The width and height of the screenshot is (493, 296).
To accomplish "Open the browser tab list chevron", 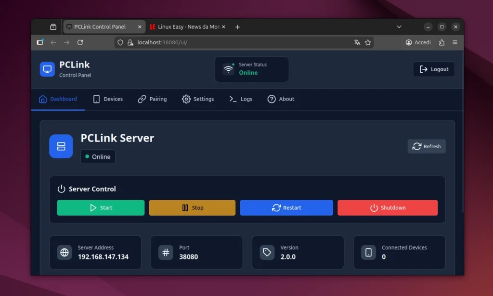I will [399, 26].
